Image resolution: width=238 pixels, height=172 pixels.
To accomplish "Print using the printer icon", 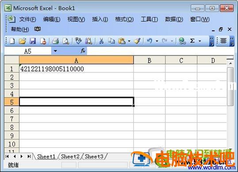I will (56, 41).
